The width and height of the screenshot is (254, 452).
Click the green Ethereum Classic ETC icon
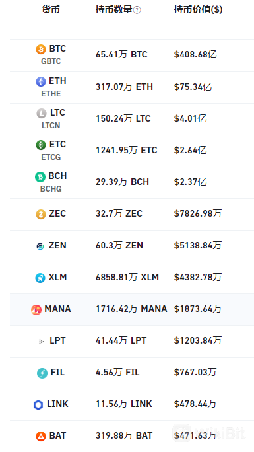[40, 145]
